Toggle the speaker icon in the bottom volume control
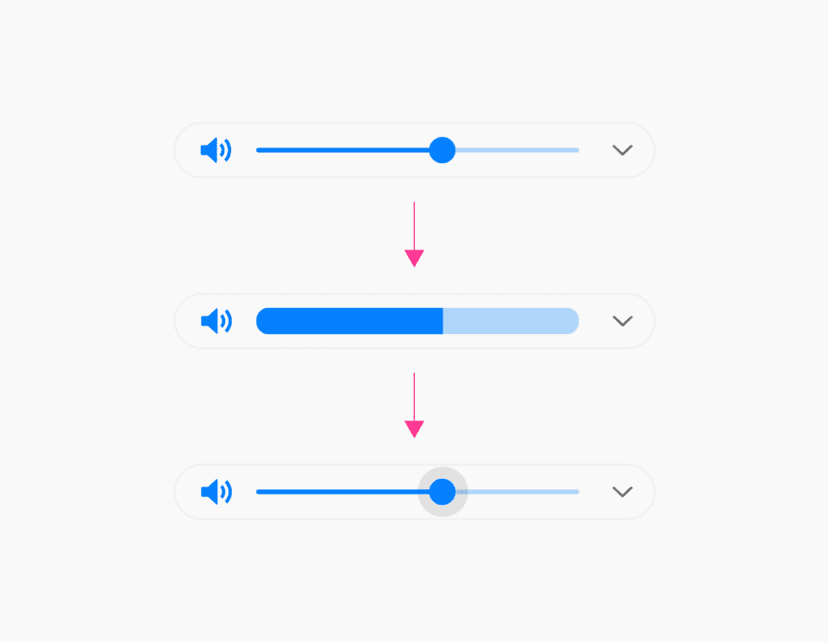The height and width of the screenshot is (642, 828). coord(216,492)
